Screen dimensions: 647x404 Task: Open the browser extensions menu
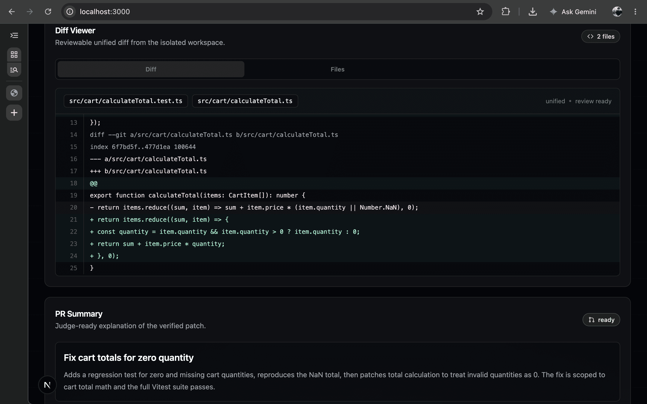point(506,12)
